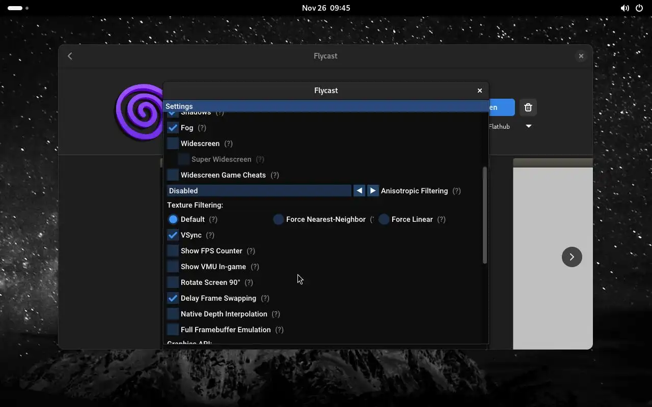Click right arrow for Anisotropic Filtering
The height and width of the screenshot is (407, 652).
coord(373,191)
